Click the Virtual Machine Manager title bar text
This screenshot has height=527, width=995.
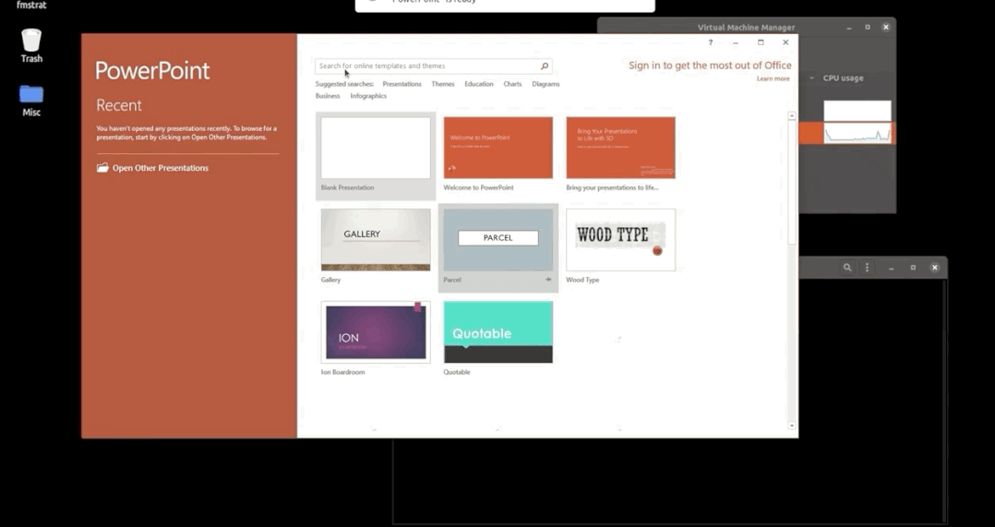click(x=746, y=28)
